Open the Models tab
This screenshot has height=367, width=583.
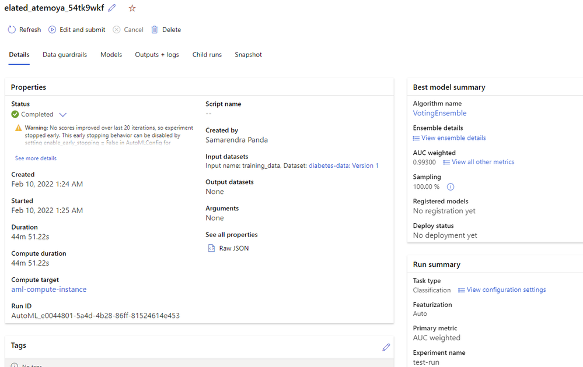(x=111, y=55)
